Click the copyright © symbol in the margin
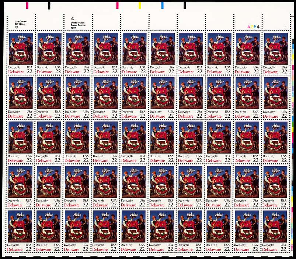 click(x=73, y=19)
